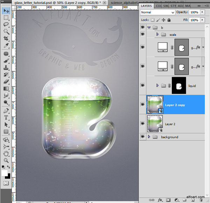Activate the Pen tool
Viewport: 210px width, 203px height.
[x=6, y=111]
